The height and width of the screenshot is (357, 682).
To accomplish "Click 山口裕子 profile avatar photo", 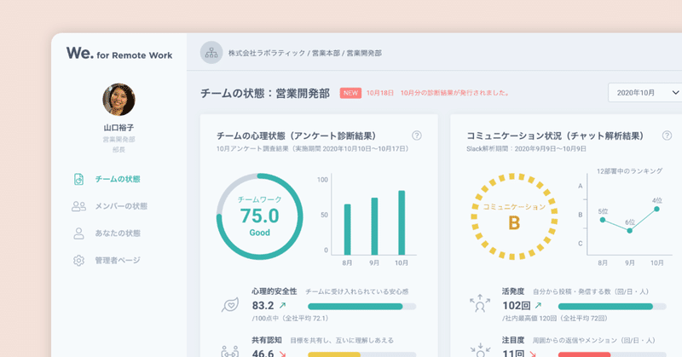I will tap(118, 100).
